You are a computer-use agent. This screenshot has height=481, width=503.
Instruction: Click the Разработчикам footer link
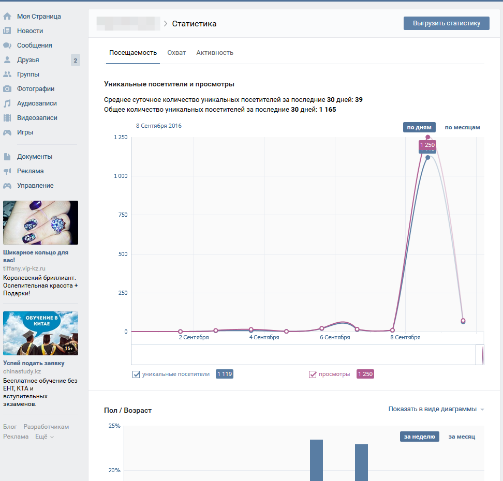pos(46,427)
